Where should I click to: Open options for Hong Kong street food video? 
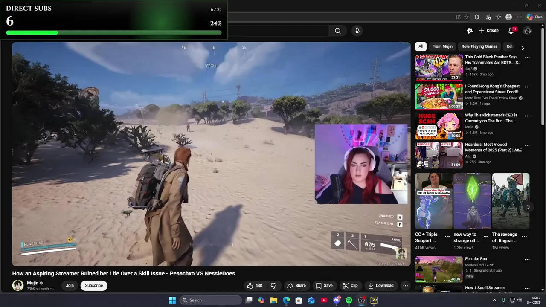(x=527, y=87)
